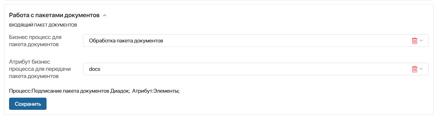
Task: Select the Обработка пакета документов value text
Action: (126, 41)
